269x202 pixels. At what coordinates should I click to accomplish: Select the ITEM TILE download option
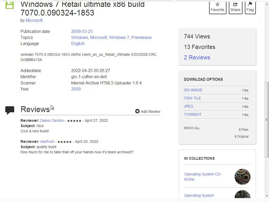pyautogui.click(x=192, y=98)
